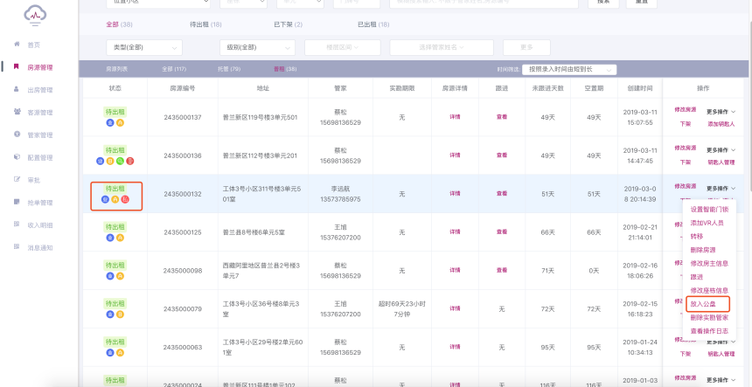Choose 删除实勘管家 from the menu
The height and width of the screenshot is (387, 752).
[709, 318]
